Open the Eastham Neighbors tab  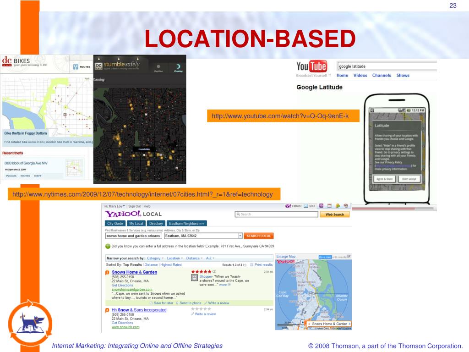186,223
